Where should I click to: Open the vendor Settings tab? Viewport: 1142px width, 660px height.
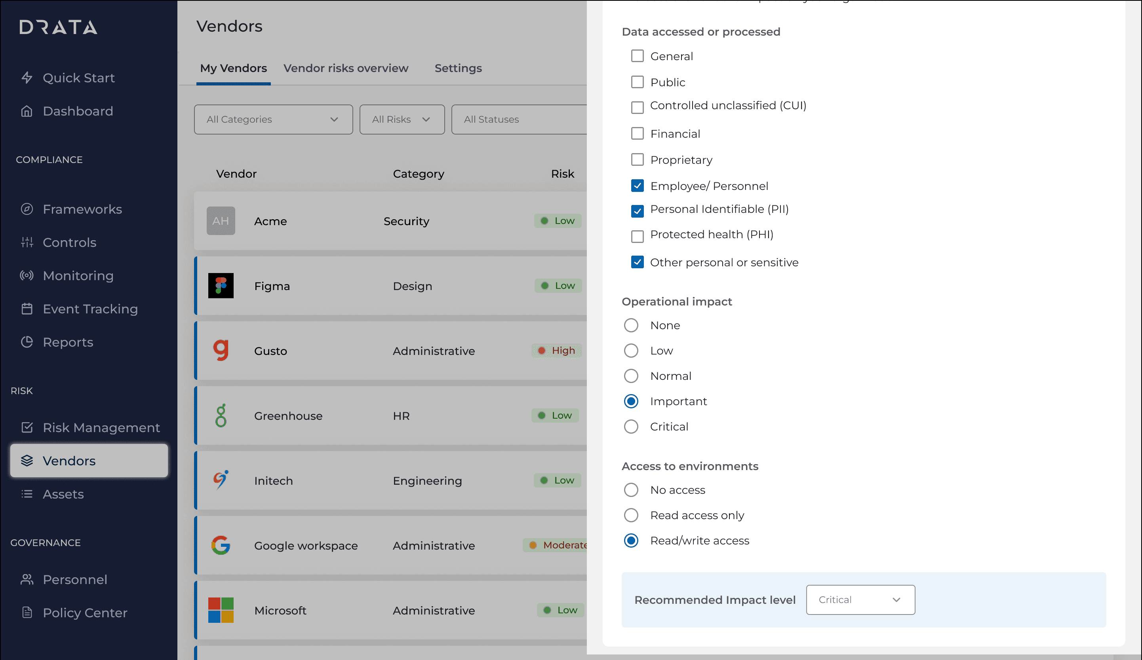pos(458,68)
